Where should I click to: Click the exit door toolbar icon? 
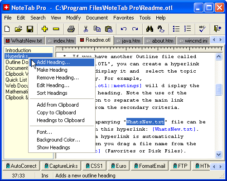(217, 29)
